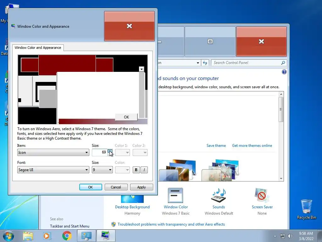Click the volume speaker tray icon

[x=290, y=236]
